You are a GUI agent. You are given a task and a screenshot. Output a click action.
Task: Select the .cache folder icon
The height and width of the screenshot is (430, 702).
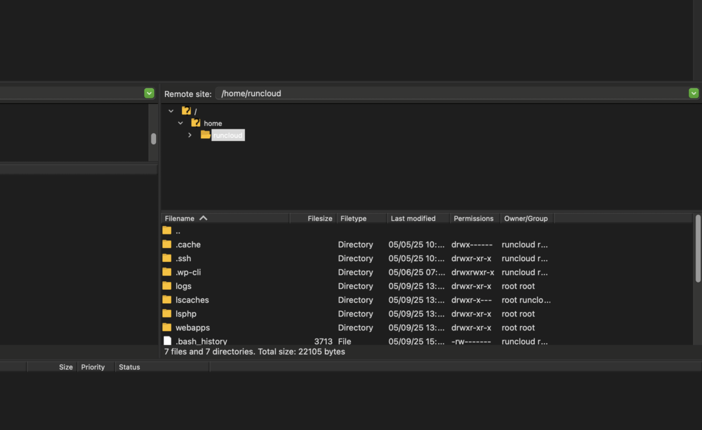pos(167,244)
